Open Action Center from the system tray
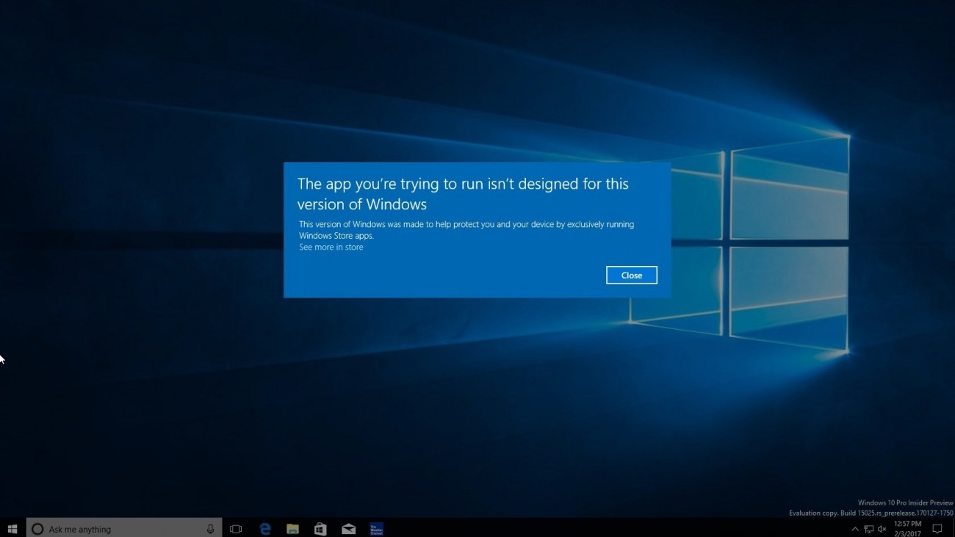The image size is (955, 537). 937,528
